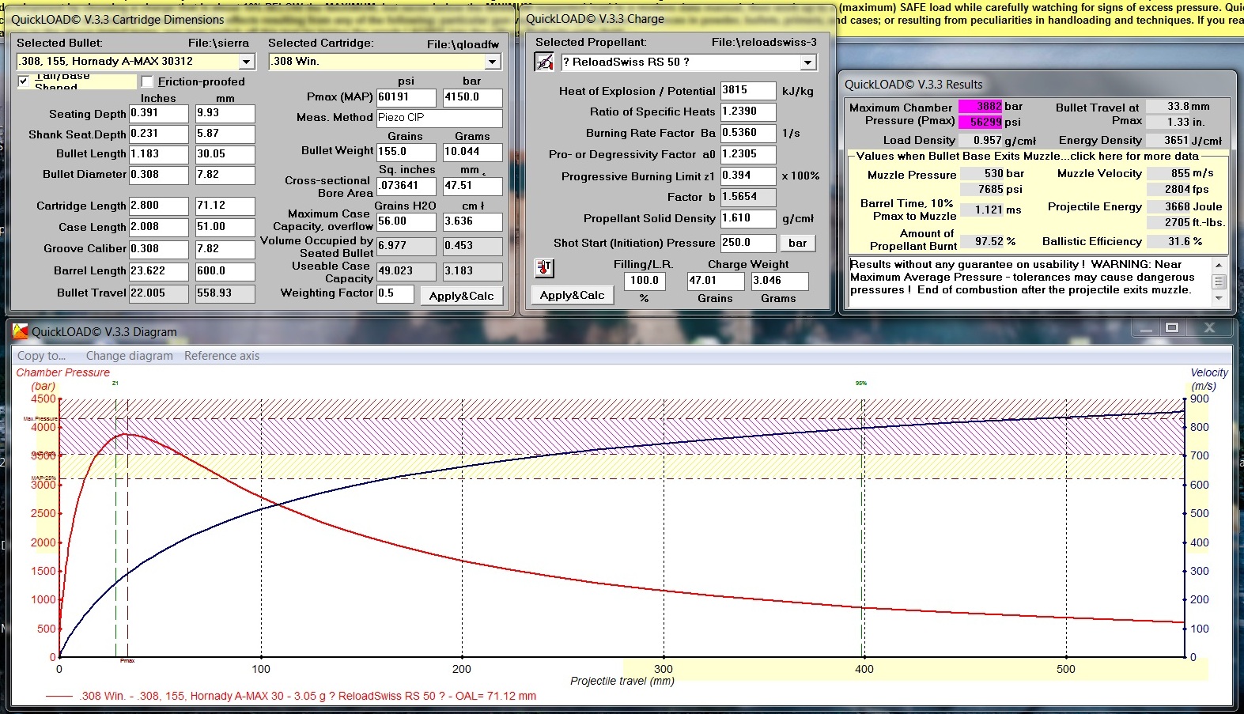1244x714 pixels.
Task: Open the Selected Bullet dropdown list
Action: (x=247, y=62)
